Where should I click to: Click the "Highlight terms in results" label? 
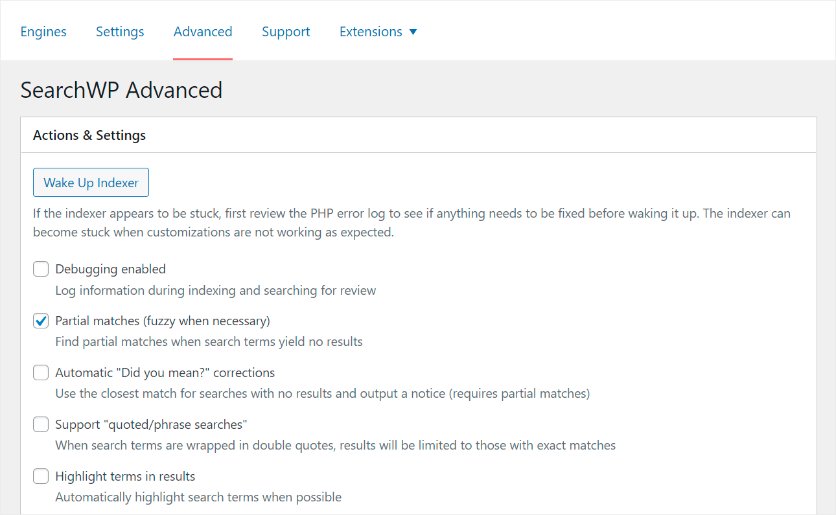point(124,475)
